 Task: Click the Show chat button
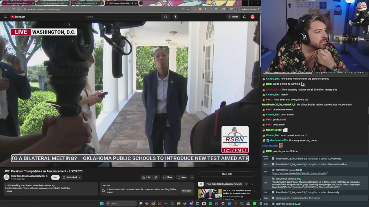[x=227, y=174]
